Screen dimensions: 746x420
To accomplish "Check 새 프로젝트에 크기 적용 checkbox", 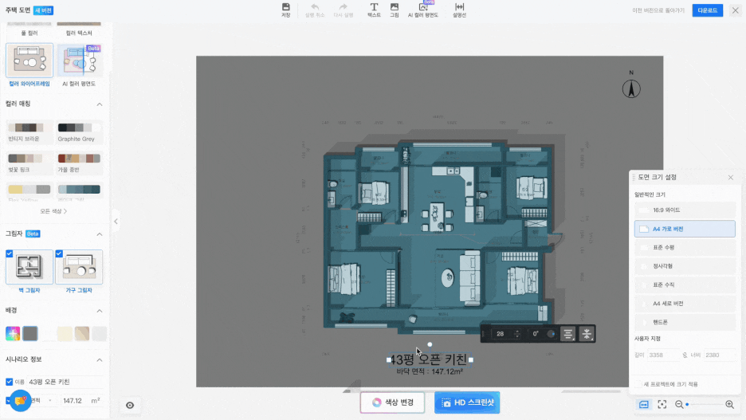I will (638, 384).
